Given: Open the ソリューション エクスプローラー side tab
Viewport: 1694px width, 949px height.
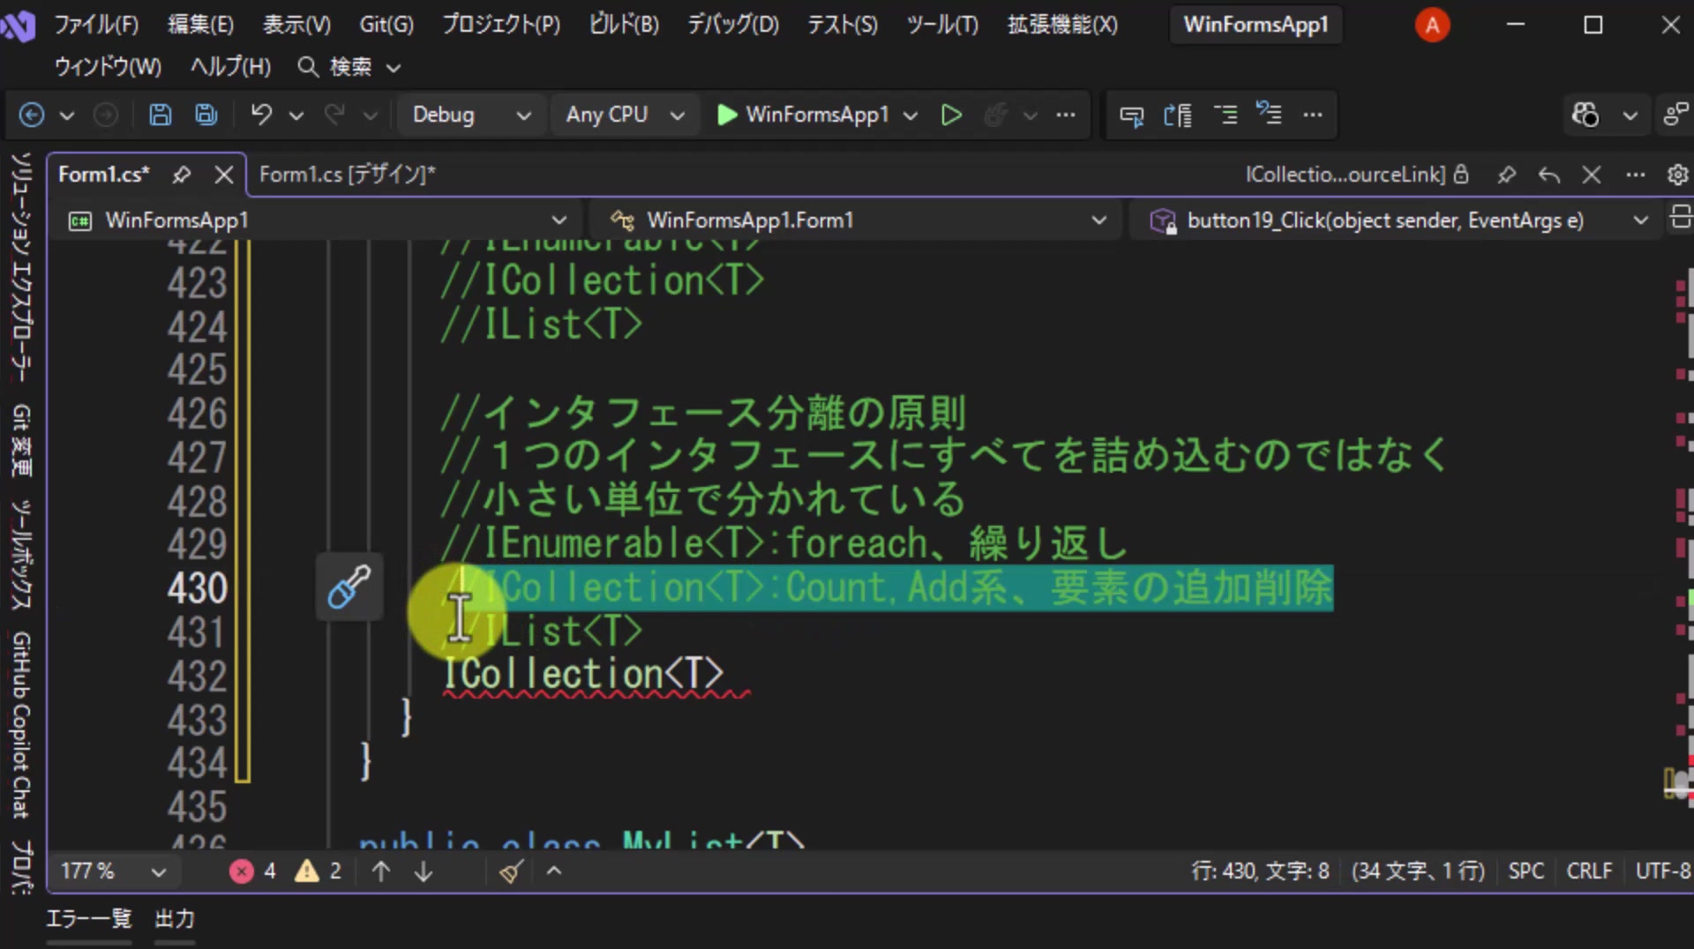Looking at the screenshot, I should (21, 266).
